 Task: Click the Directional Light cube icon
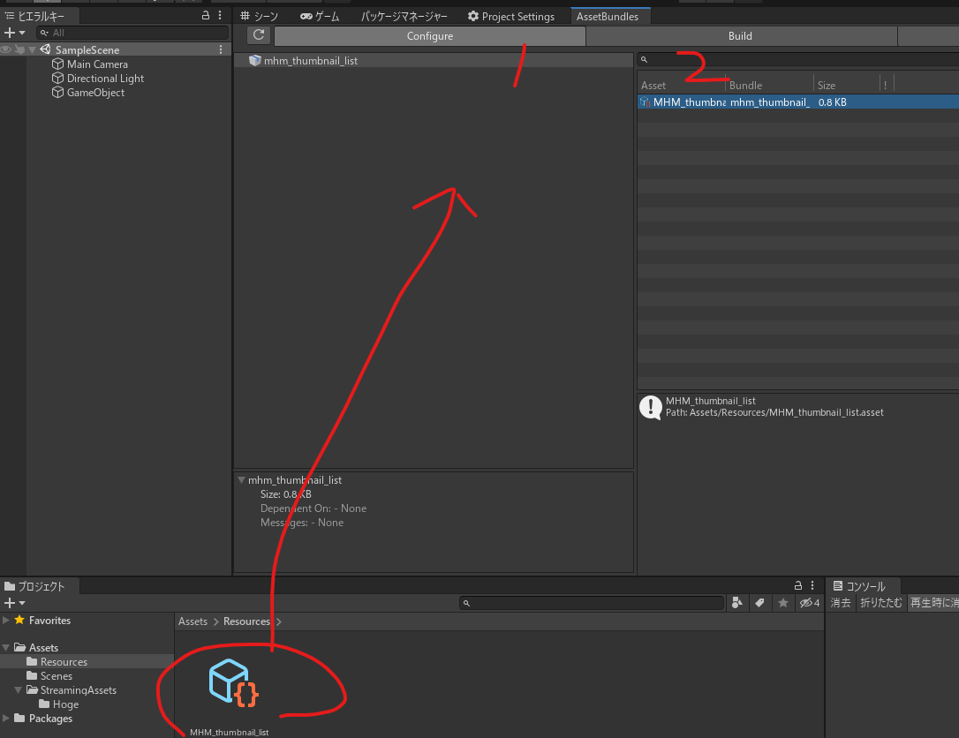[57, 78]
